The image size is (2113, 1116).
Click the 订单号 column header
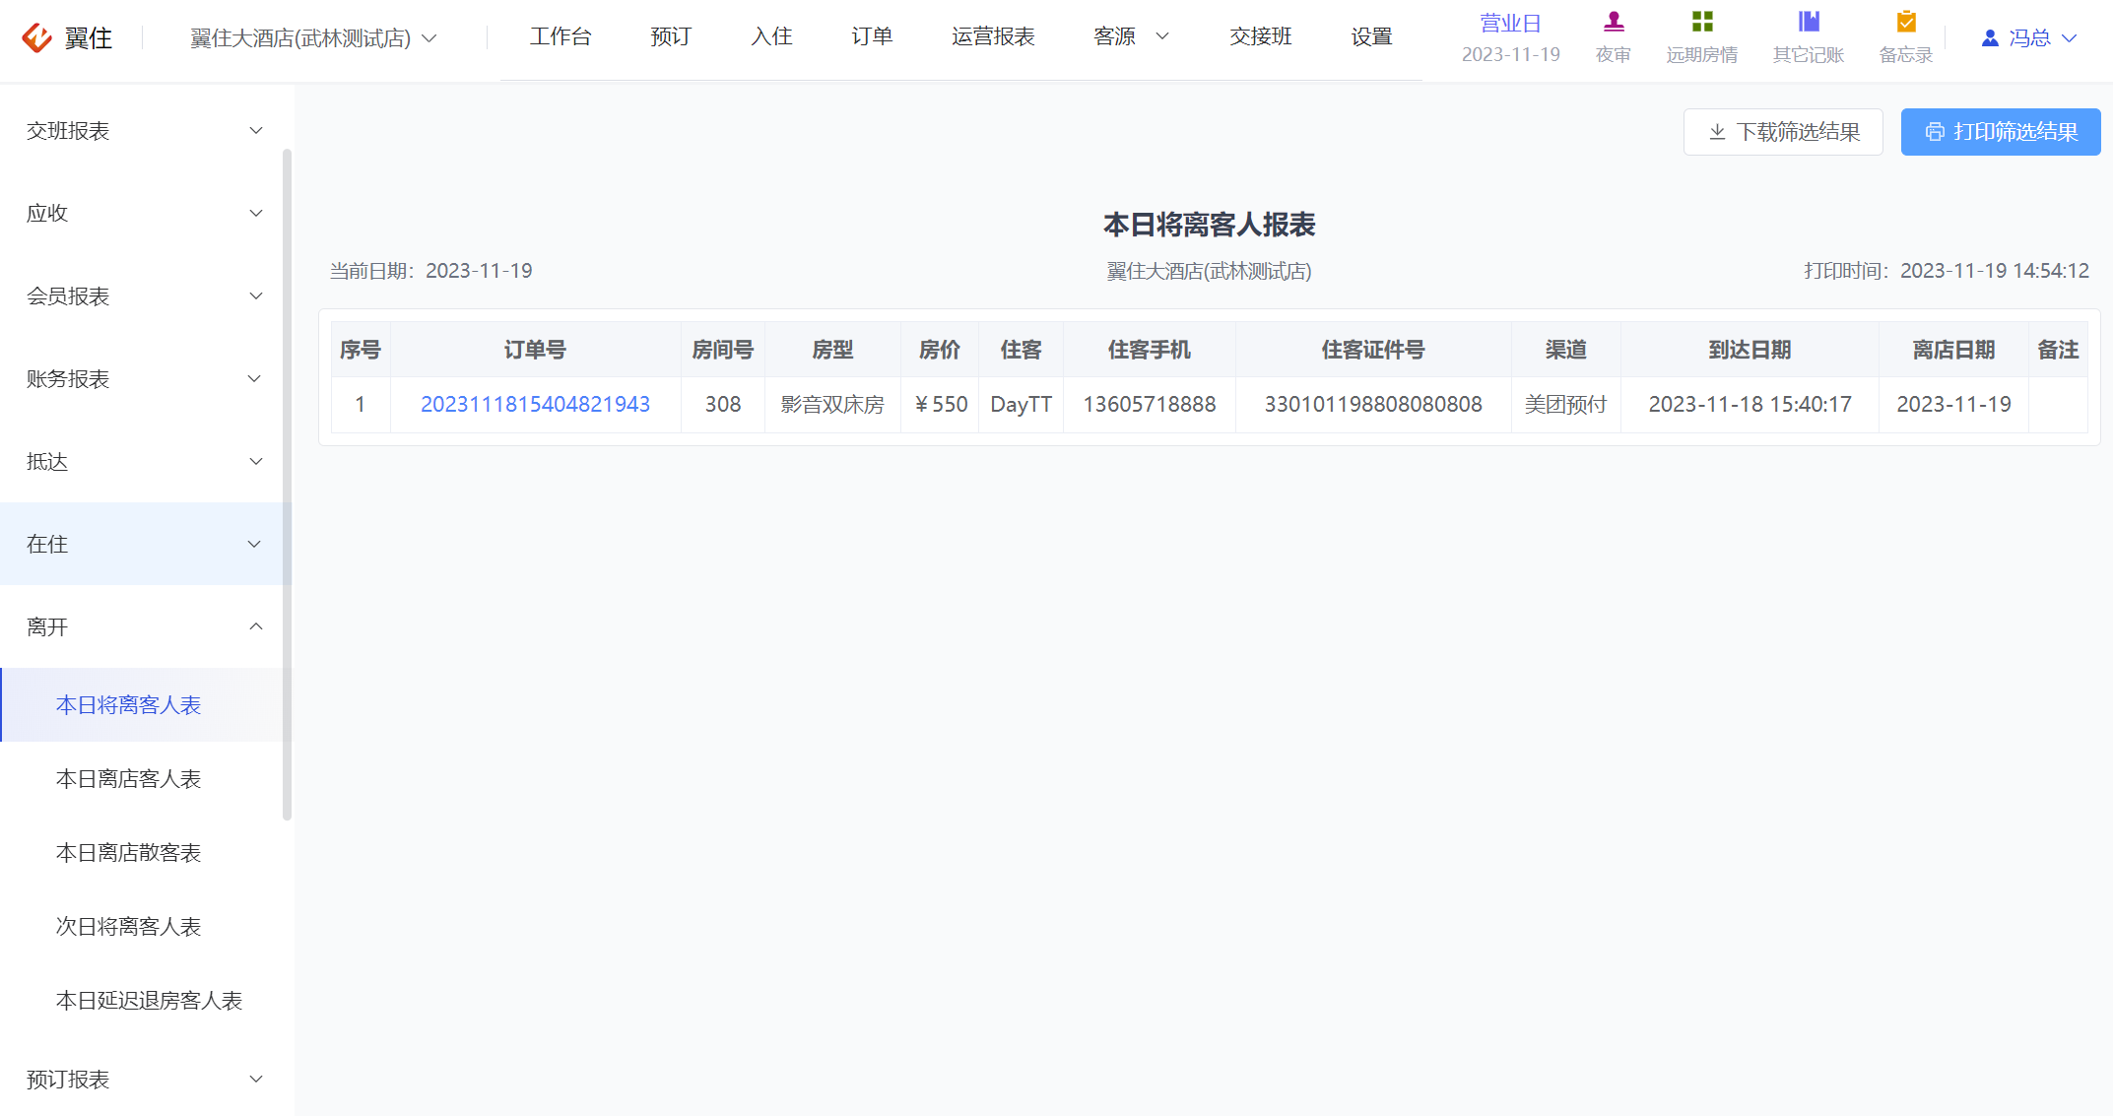pyautogui.click(x=535, y=350)
